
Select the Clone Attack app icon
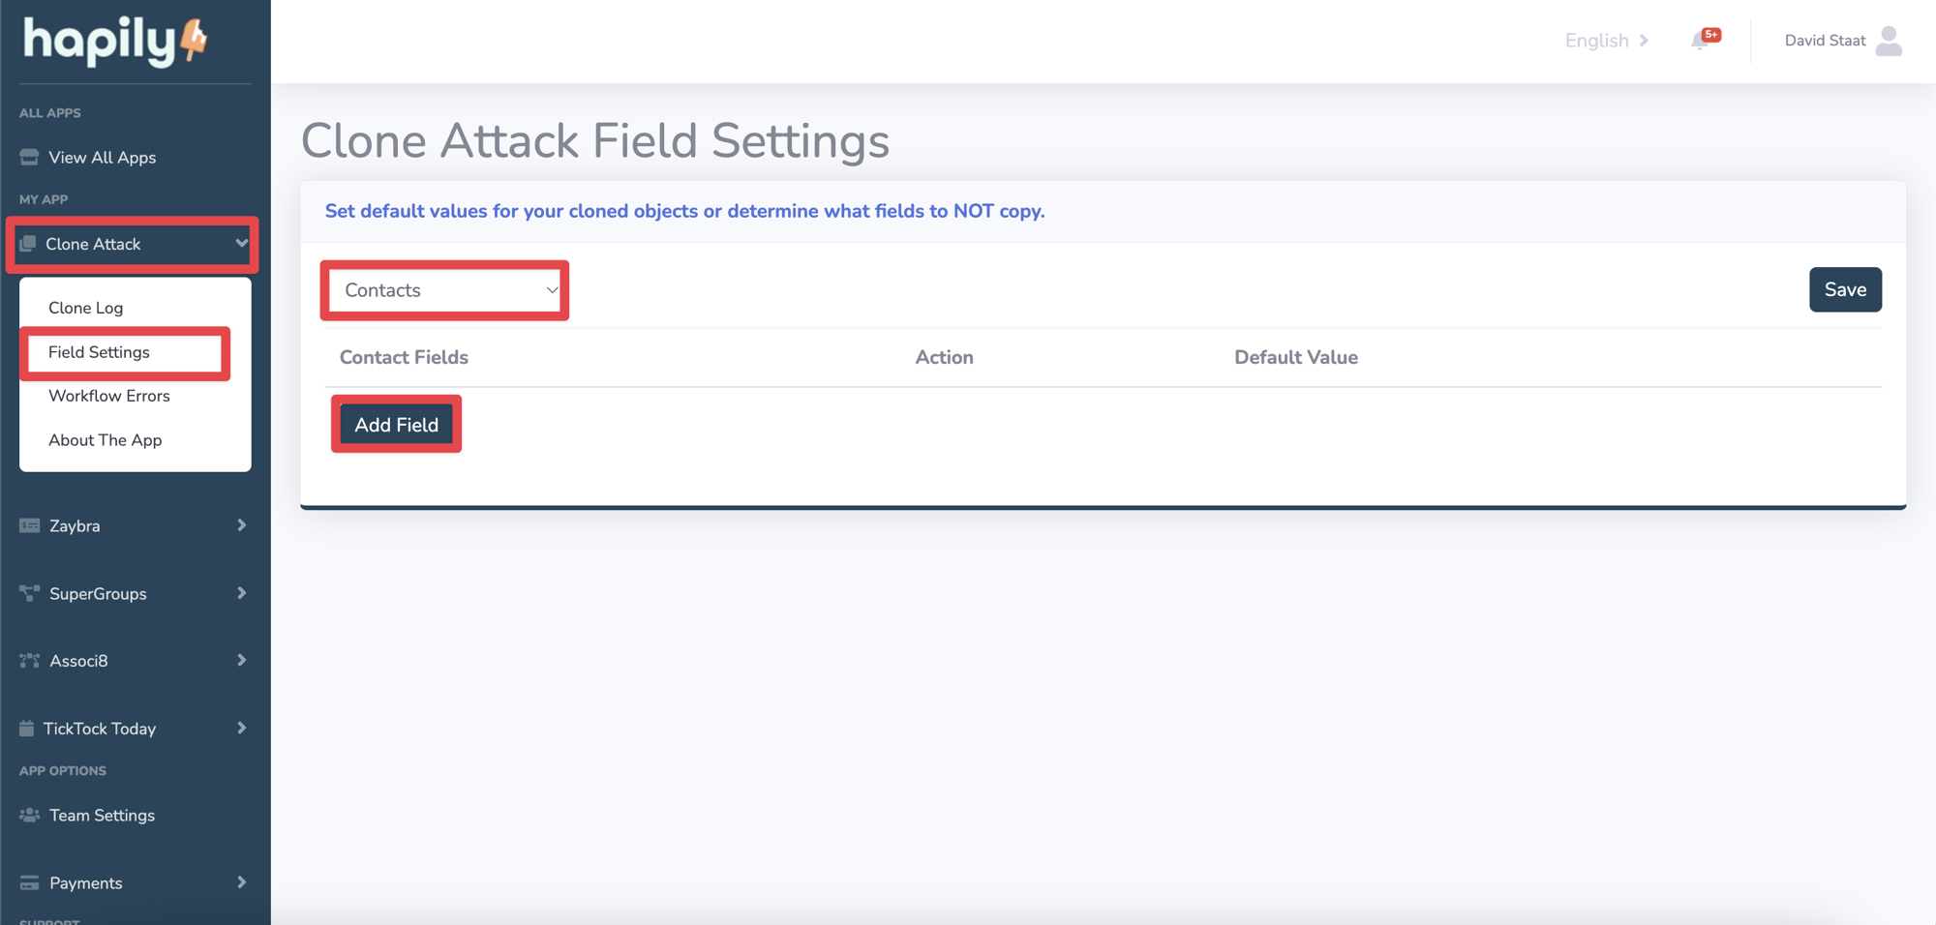click(29, 244)
